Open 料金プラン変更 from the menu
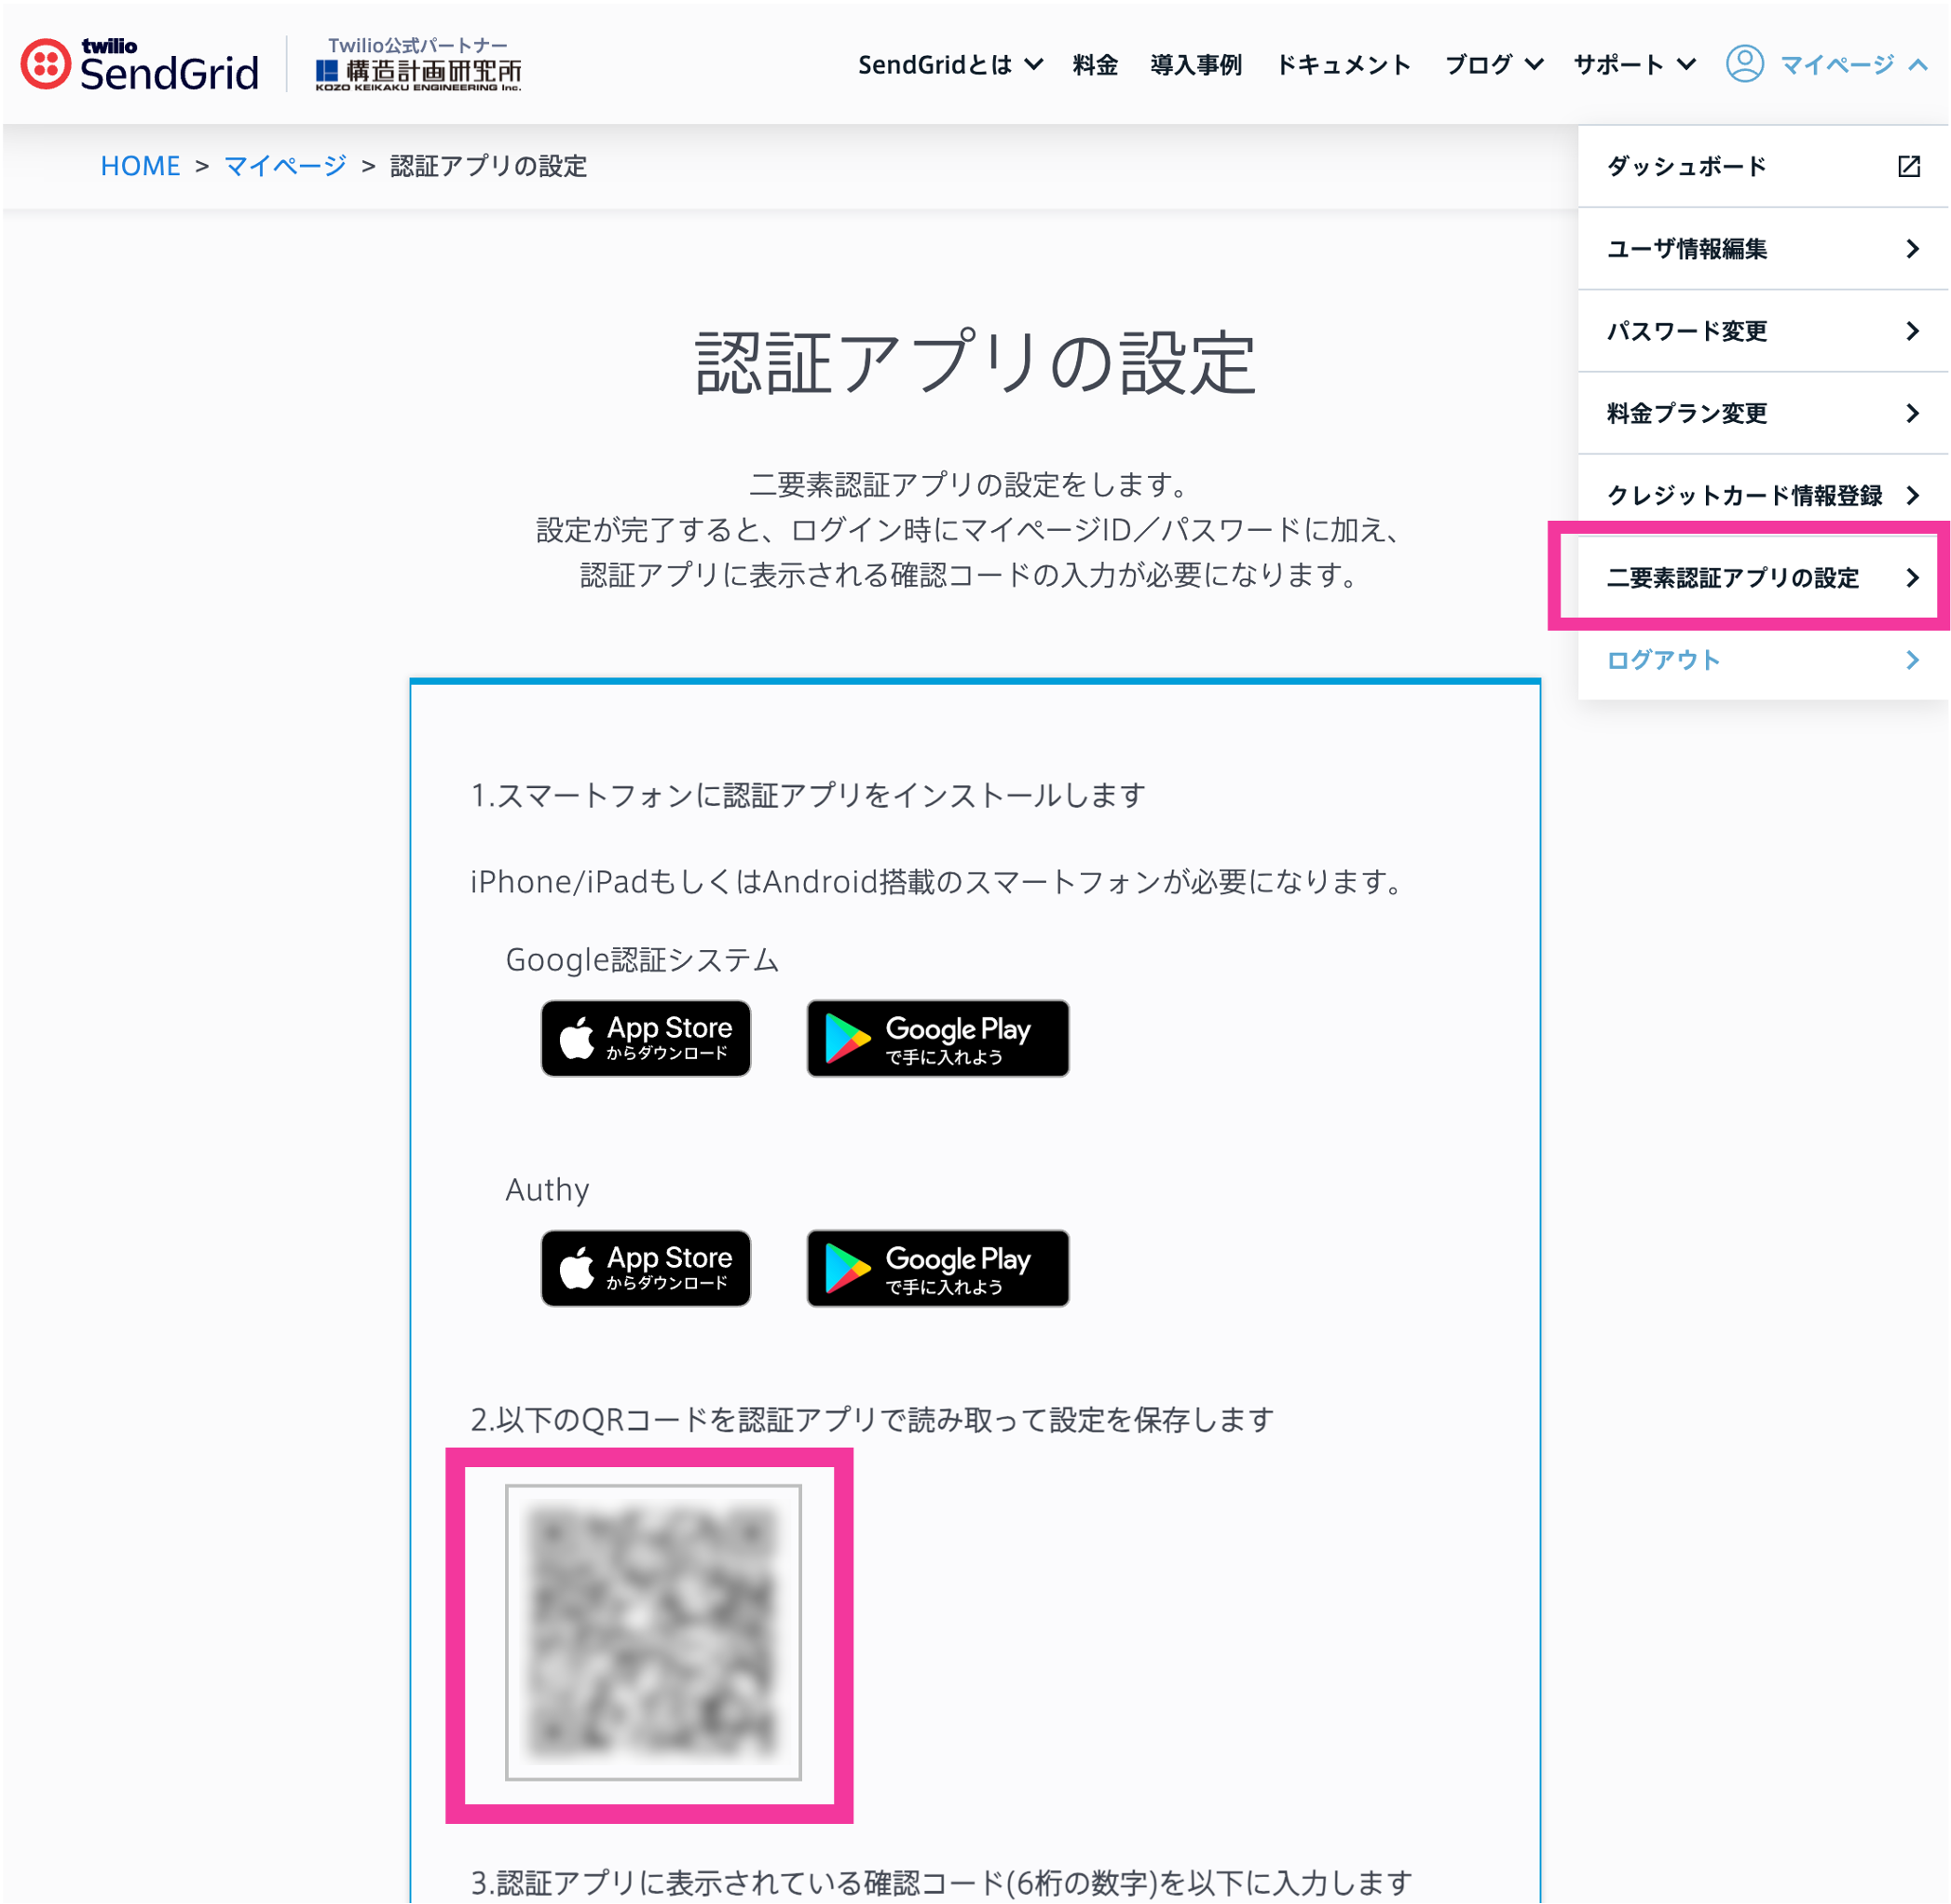The image size is (1951, 1904). pyautogui.click(x=1762, y=413)
